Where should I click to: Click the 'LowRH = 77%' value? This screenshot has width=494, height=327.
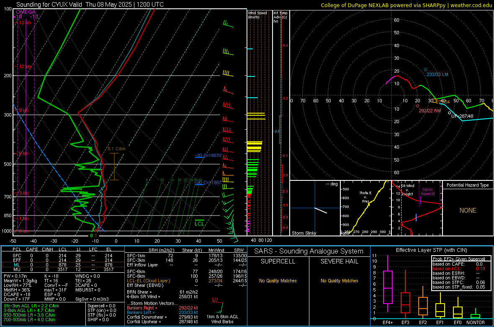18,285
